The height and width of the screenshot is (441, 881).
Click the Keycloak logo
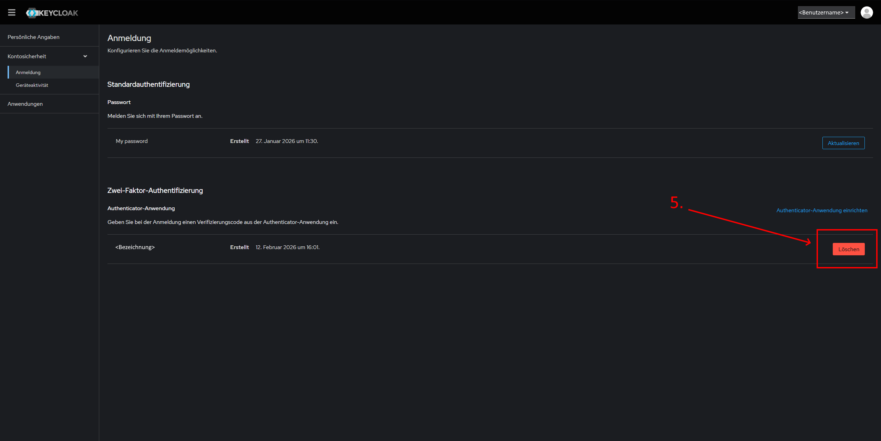[52, 13]
